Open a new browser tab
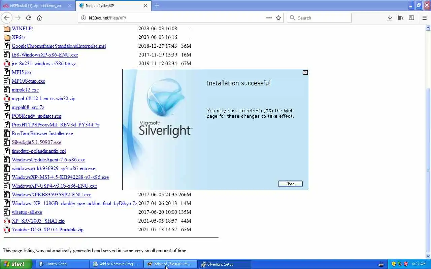The height and width of the screenshot is (269, 431). (157, 5)
